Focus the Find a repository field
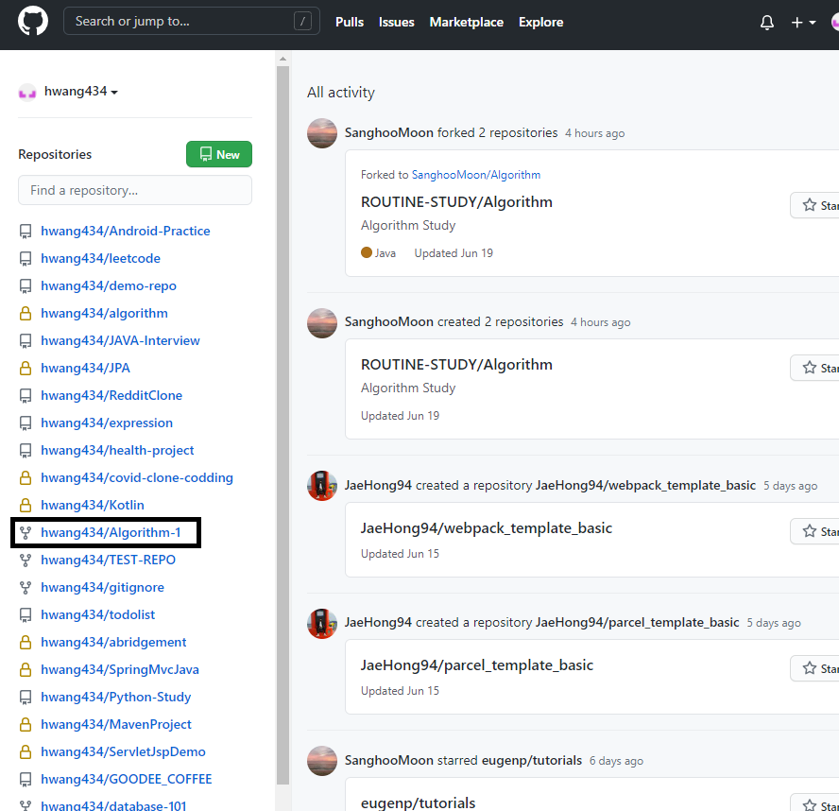The image size is (839, 811). coord(135,190)
